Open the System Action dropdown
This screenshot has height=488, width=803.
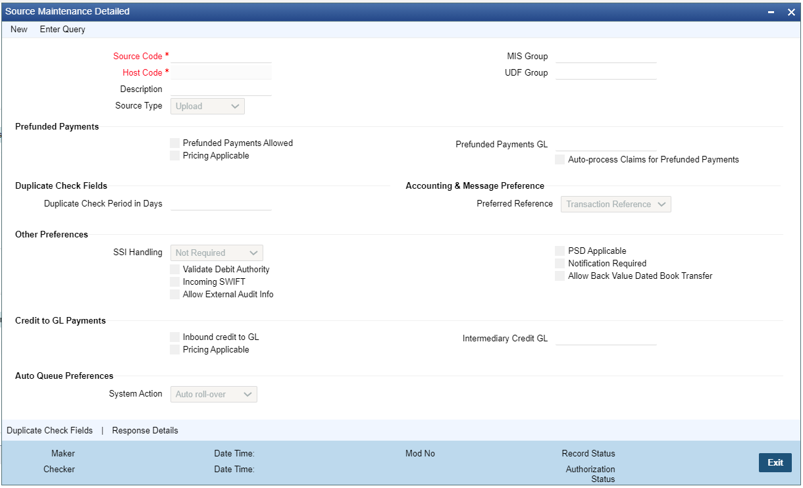click(214, 394)
